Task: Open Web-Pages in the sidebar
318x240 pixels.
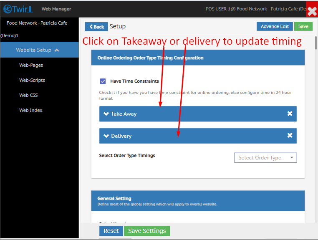Action: [x=31, y=65]
